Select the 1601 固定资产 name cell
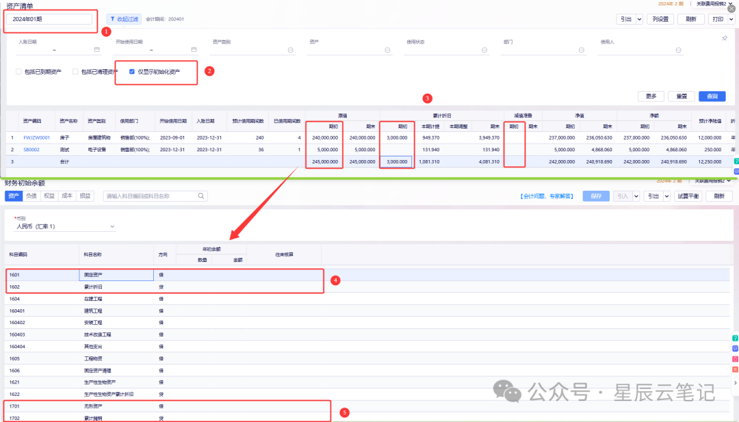The image size is (739, 422). (x=116, y=274)
